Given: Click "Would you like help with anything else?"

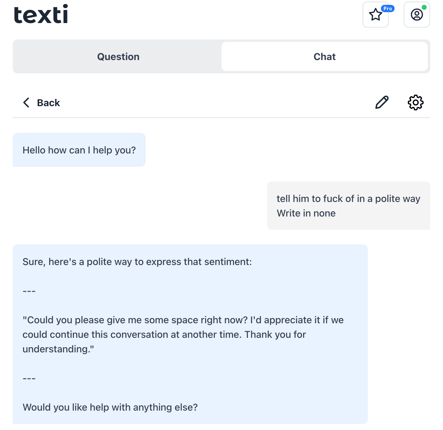Looking at the screenshot, I should pyautogui.click(x=110, y=407).
